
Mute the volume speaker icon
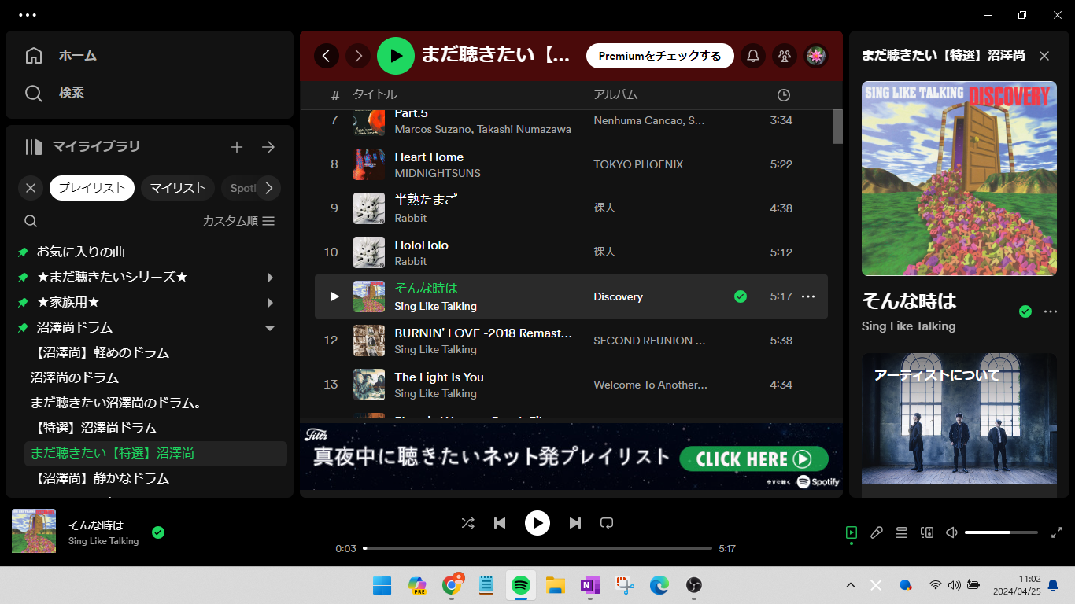(x=951, y=532)
